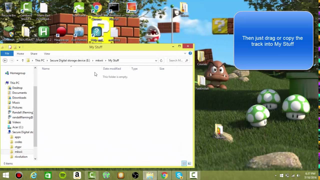The image size is (320, 180).
Task: Open the Share ribbon tab
Action: [34, 53]
